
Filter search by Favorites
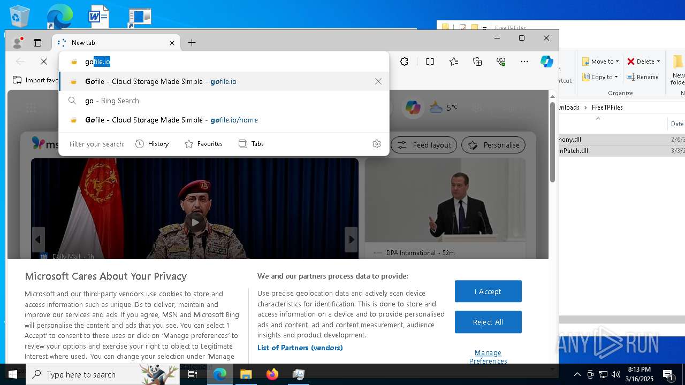203,144
